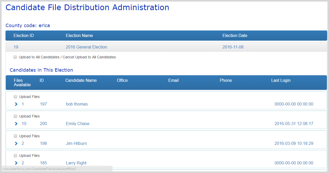This screenshot has height=173, width=329.
Task: Click candidates table ID column header
Action: point(42,81)
